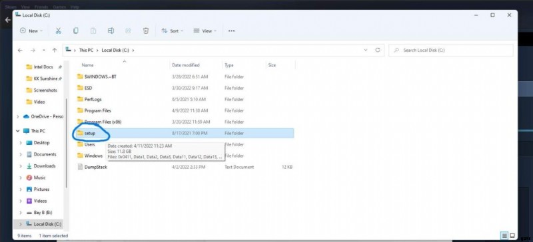Click the Downloads arrow icon in sidebar
The image size is (533, 242).
(29, 166)
